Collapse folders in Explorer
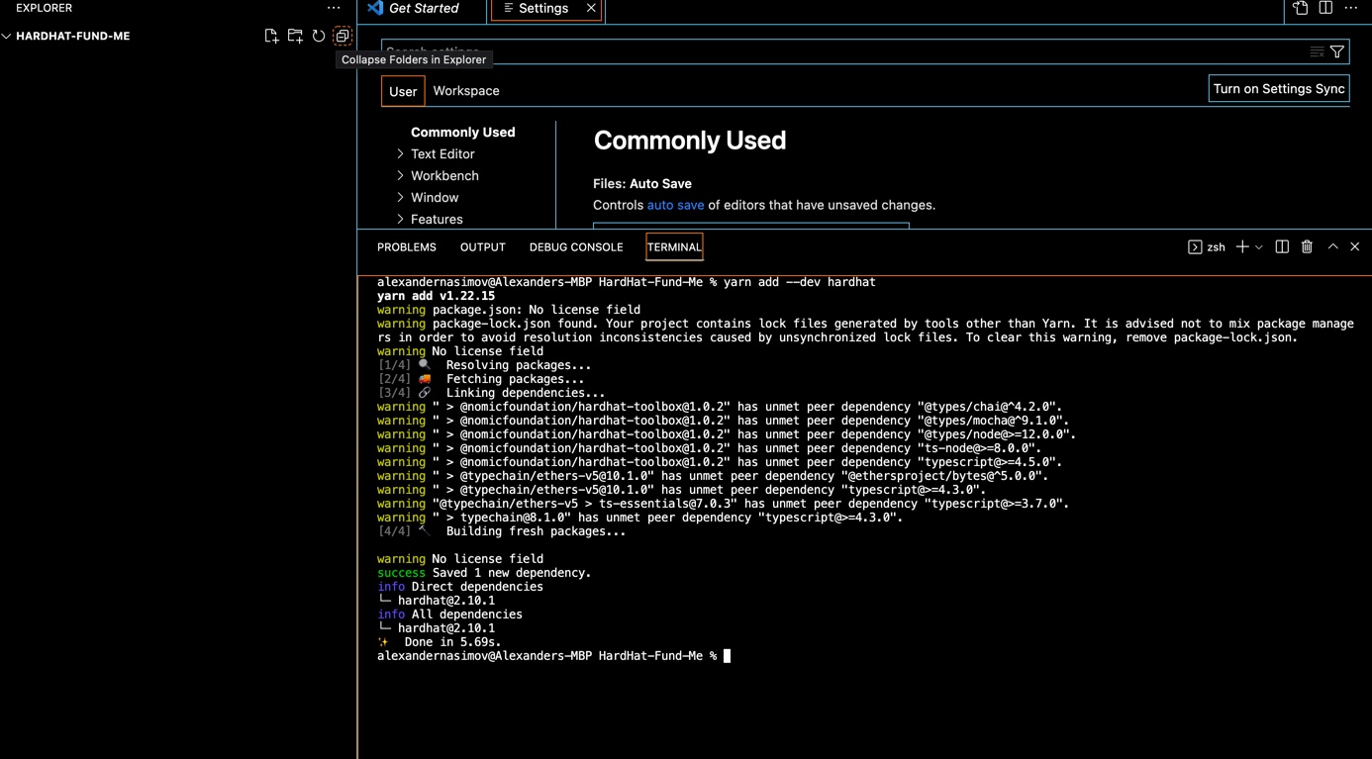The height and width of the screenshot is (759, 1372). click(343, 36)
